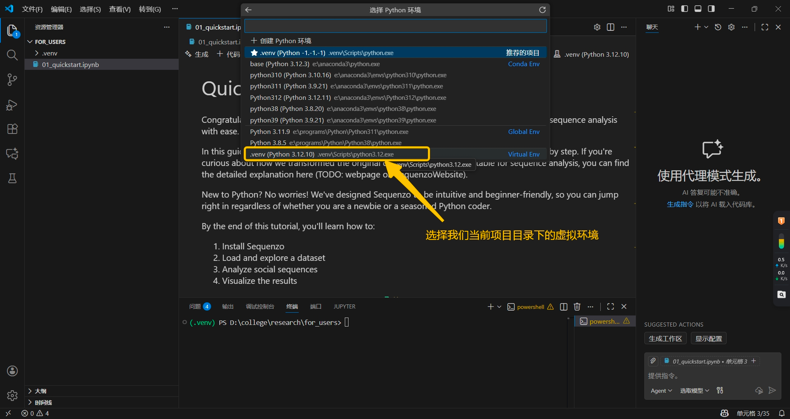The image size is (790, 419).
Task: Click the refresh icon in environment picker
Action: tap(542, 10)
